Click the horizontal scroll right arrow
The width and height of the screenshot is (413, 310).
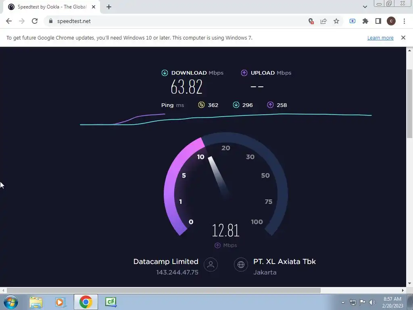(x=403, y=290)
